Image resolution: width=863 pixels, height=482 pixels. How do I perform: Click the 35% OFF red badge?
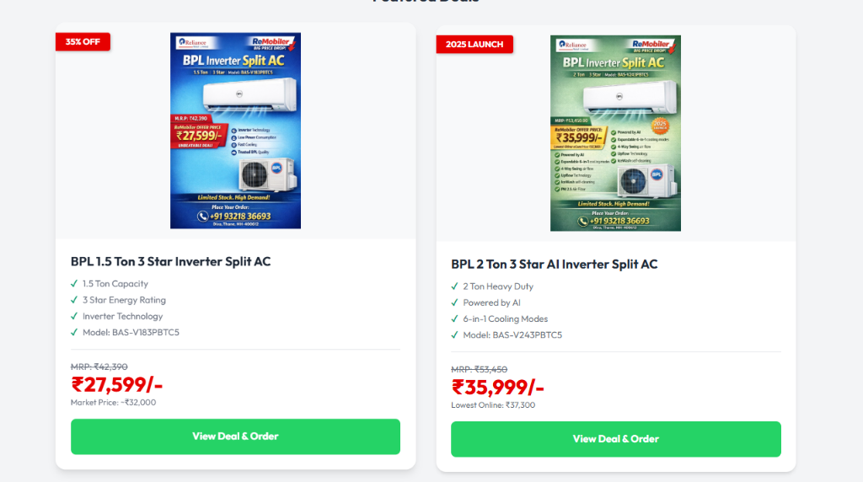tap(83, 42)
